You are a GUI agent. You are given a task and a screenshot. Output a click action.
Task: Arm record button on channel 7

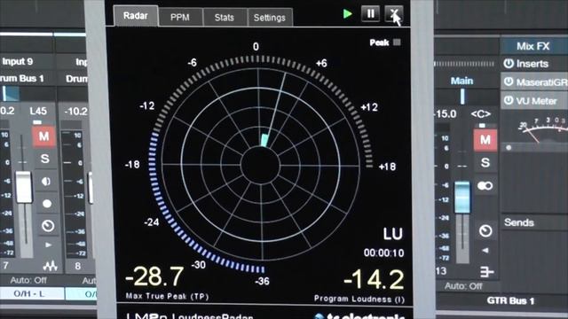(x=47, y=204)
